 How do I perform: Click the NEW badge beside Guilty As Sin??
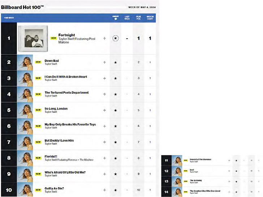click(x=38, y=190)
